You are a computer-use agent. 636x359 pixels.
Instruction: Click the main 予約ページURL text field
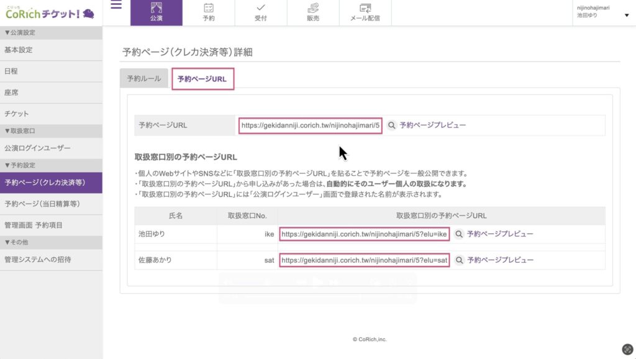[310, 125]
